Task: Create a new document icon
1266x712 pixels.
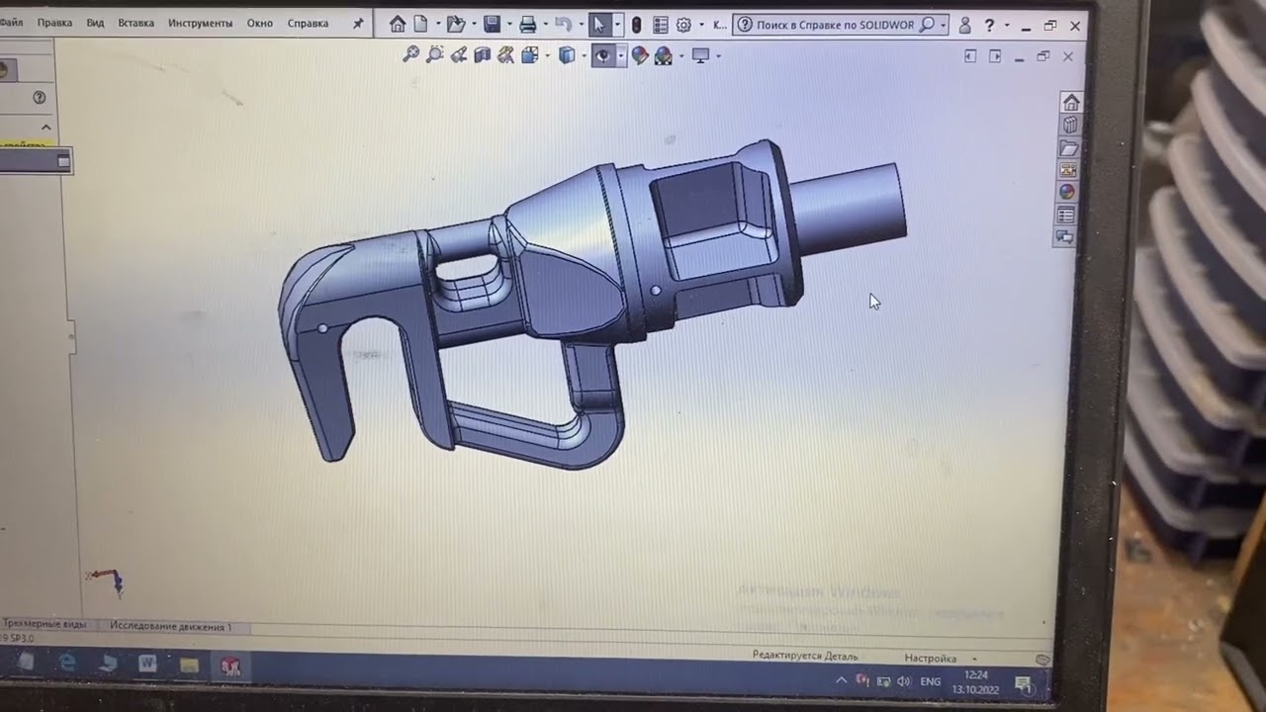Action: click(421, 24)
